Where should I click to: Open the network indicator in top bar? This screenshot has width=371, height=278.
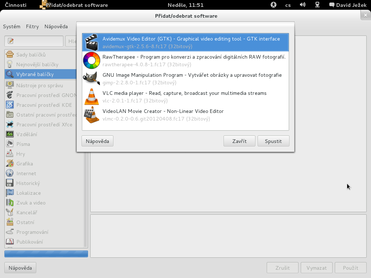pyautogui.click(x=317, y=5)
